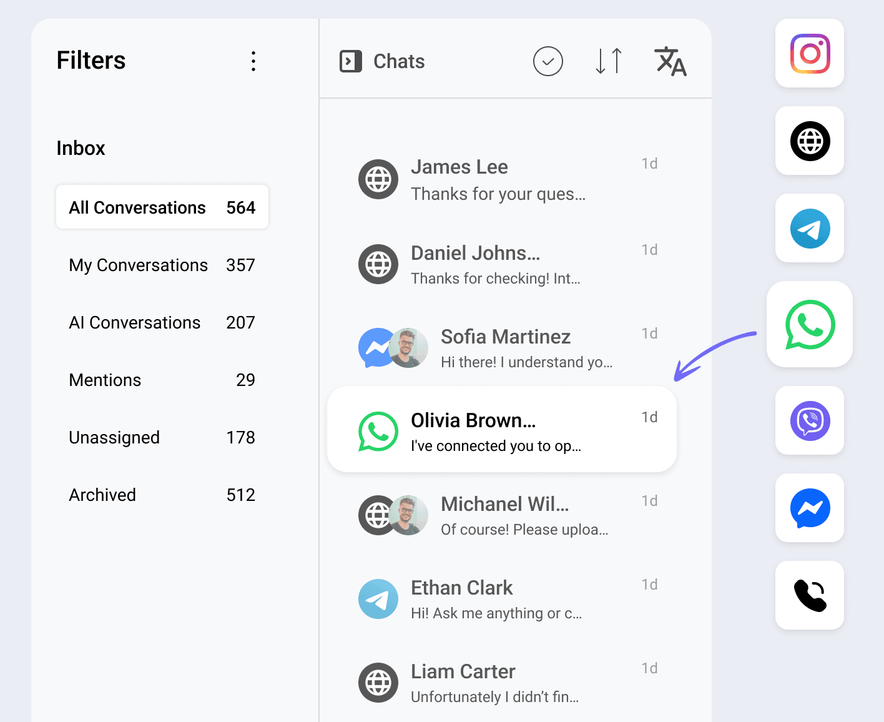Image resolution: width=884 pixels, height=722 pixels.
Task: Click the translate icon in the Chats header
Action: point(670,61)
